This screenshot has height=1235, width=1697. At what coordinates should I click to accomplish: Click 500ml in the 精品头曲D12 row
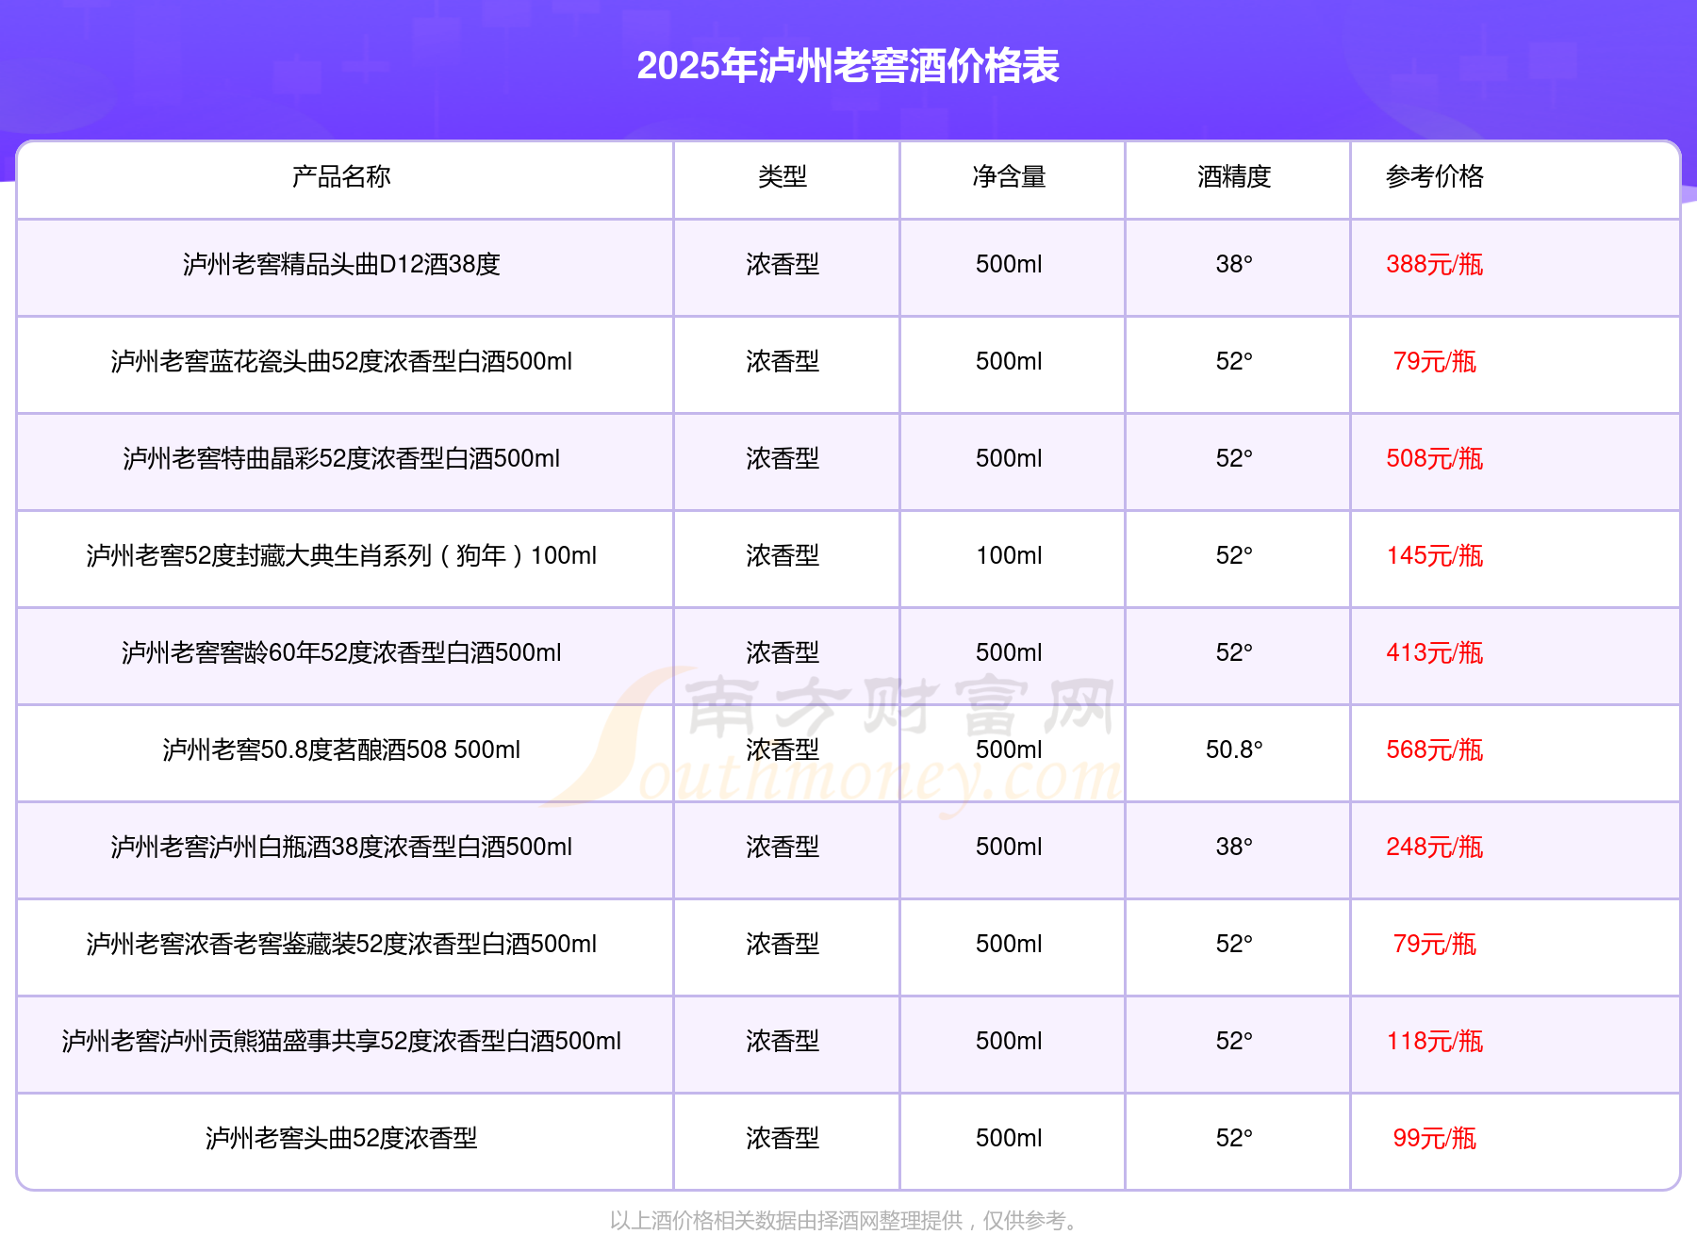coord(1009,264)
